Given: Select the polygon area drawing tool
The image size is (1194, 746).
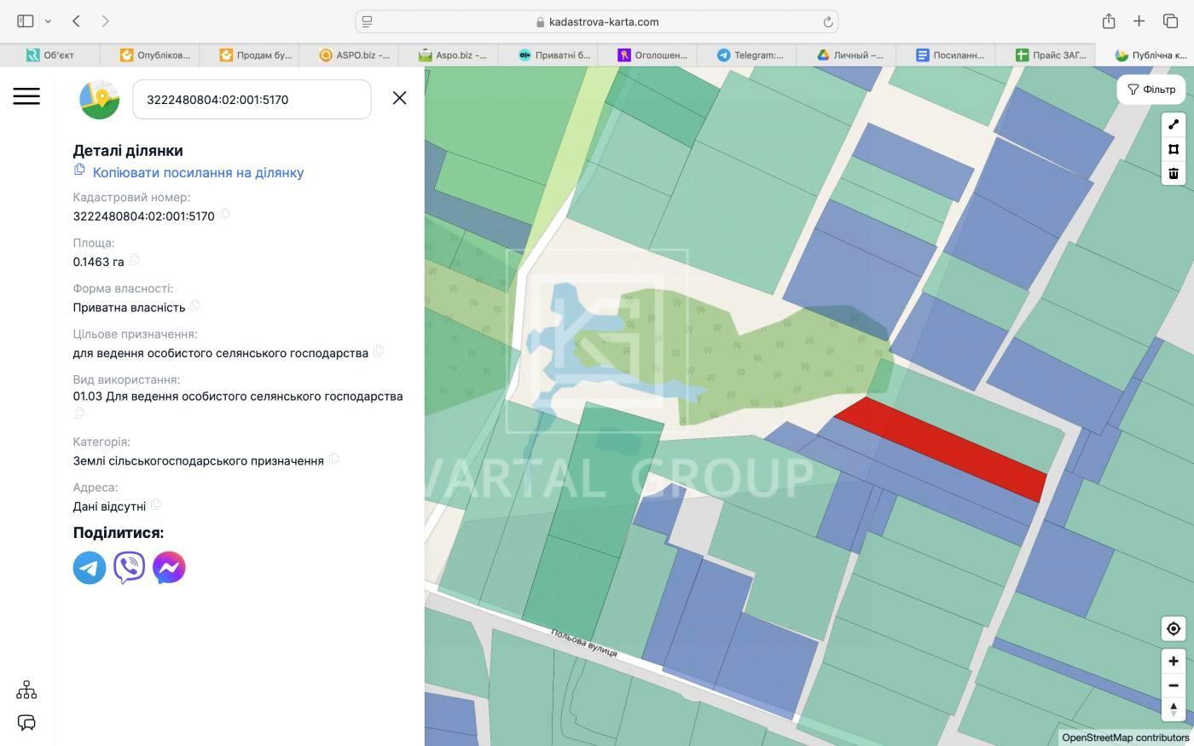Looking at the screenshot, I should tap(1174, 149).
